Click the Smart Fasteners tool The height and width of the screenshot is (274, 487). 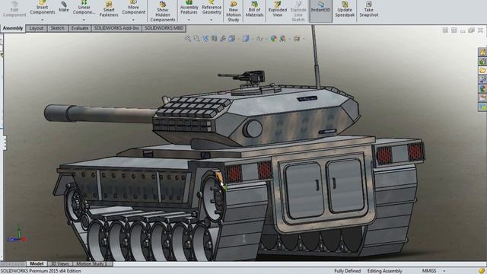[109, 9]
